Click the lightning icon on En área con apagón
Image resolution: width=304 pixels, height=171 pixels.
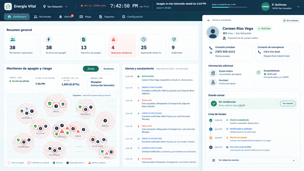click(49, 40)
